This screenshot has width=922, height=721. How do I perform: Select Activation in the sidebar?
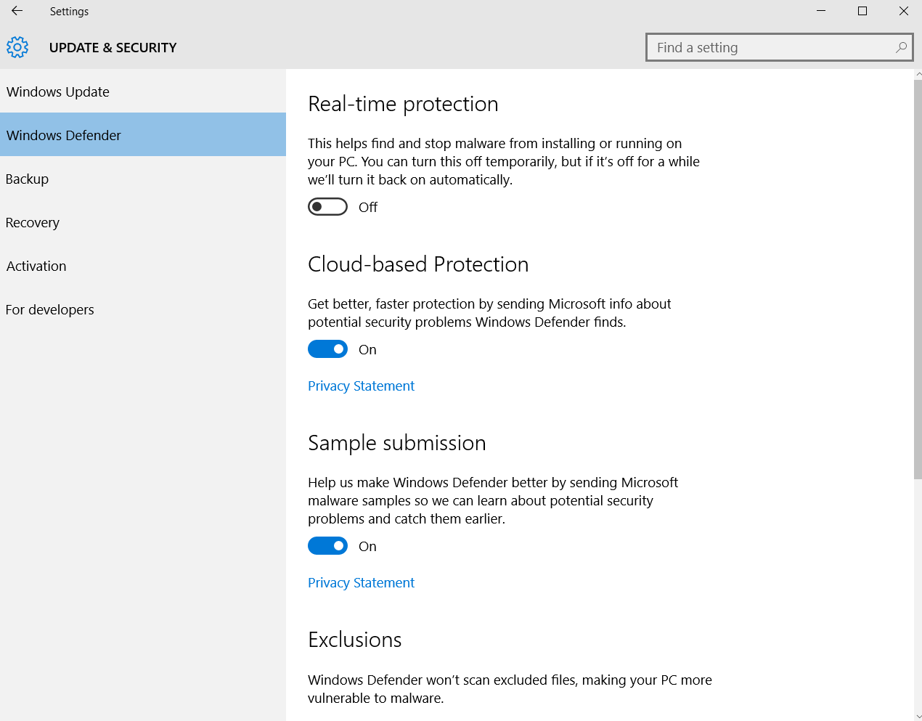tap(36, 266)
